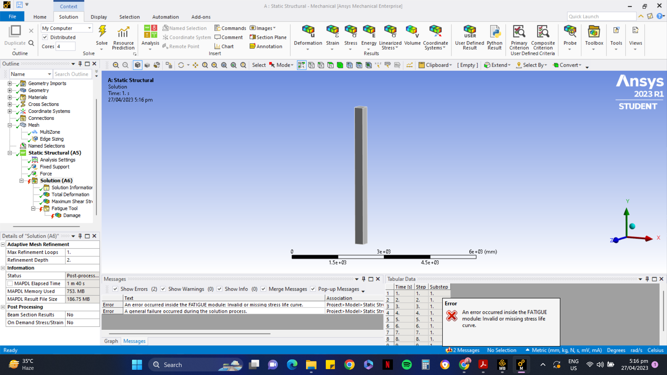Collapse the Static Structural (A5) tree node
The image size is (667, 375).
point(10,153)
